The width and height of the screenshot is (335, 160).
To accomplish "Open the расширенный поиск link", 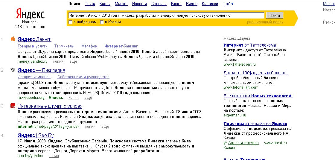I will coord(265,22).
